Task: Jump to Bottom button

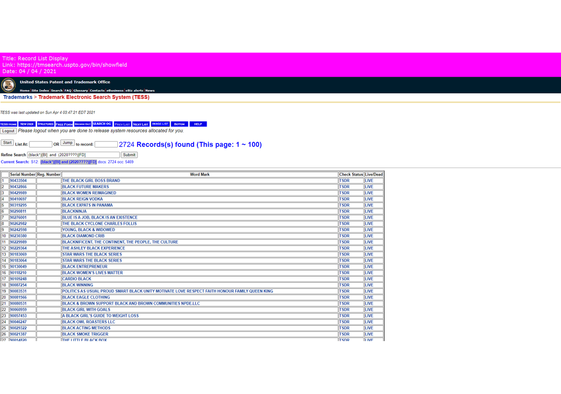Action: point(179,124)
